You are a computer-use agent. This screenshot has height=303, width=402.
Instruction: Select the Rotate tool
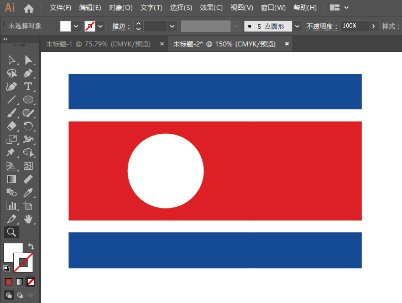coord(28,126)
